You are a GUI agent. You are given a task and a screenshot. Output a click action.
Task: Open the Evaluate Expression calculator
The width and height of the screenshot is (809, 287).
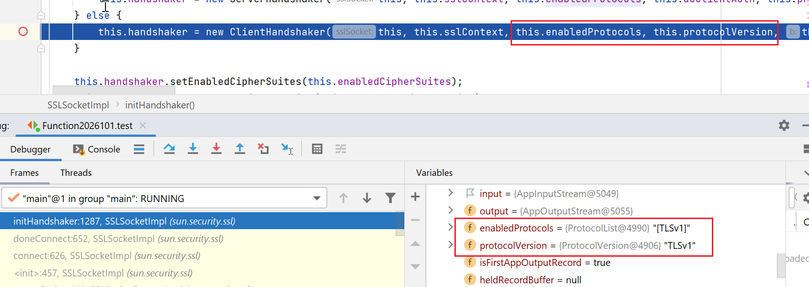pos(317,149)
